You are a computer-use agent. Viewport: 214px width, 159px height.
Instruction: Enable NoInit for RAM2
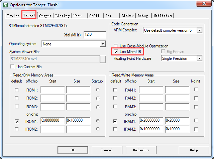[x=196, y=98]
